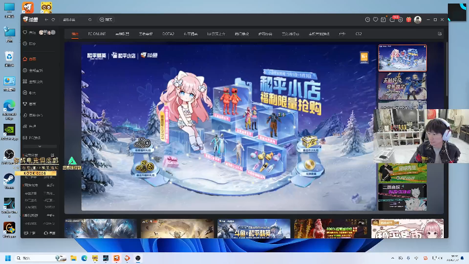
Task: Open the tan desert stream card
Action: (x=178, y=228)
